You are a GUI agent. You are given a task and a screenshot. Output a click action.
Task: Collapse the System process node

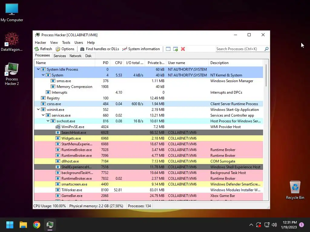[43, 75]
